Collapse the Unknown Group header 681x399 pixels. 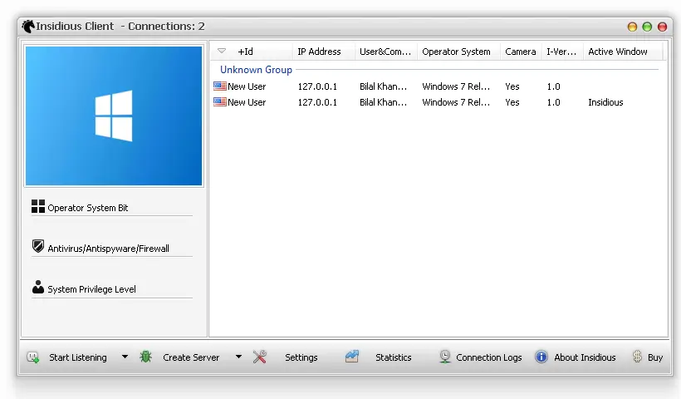click(x=256, y=70)
